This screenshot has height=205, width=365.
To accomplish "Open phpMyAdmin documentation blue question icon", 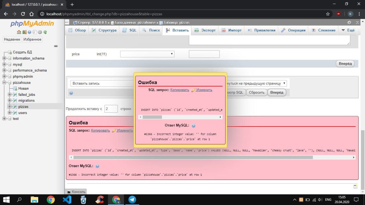I will click(x=29, y=32).
